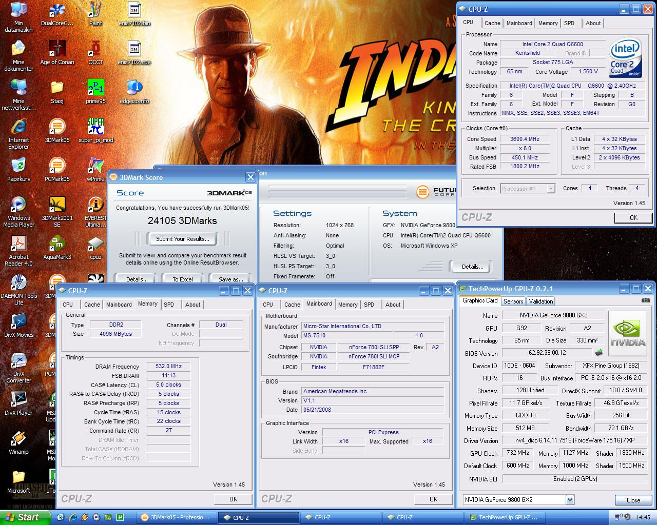Launch EVEREST Ultimate desktop shortcut
The width and height of the screenshot is (657, 525).
[x=95, y=211]
